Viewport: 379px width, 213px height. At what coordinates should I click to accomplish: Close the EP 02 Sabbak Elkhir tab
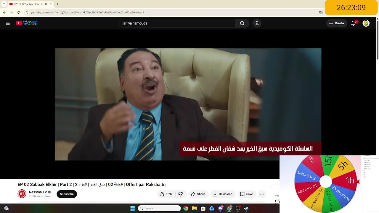point(51,4)
